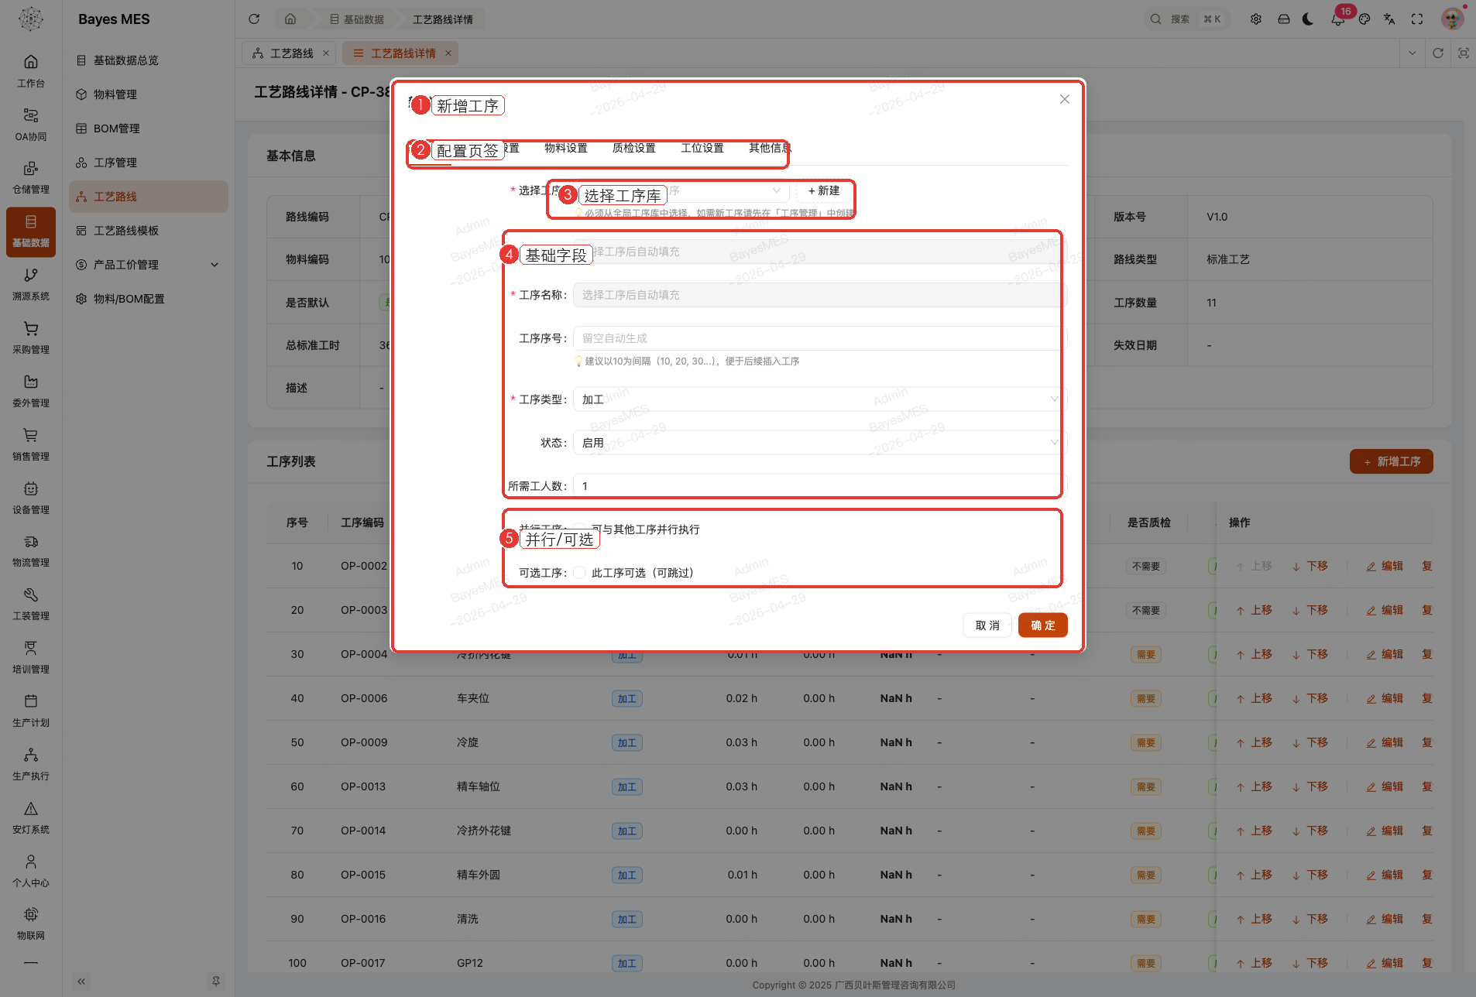The height and width of the screenshot is (997, 1476).
Task: Click the home icon in the breadcrumb
Action: 290,19
